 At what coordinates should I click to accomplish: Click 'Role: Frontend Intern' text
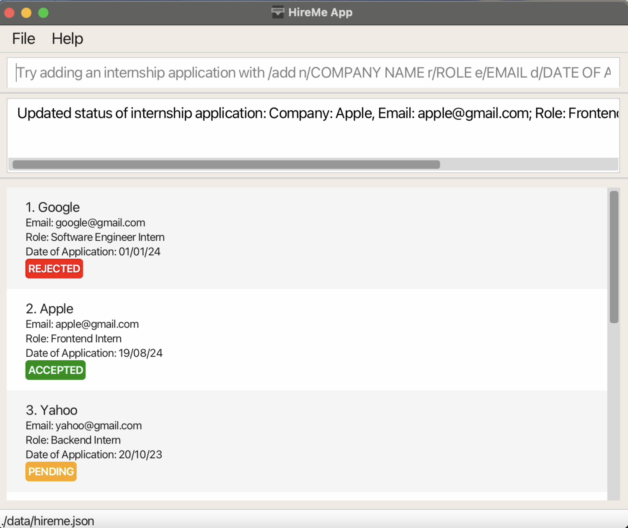[74, 338]
